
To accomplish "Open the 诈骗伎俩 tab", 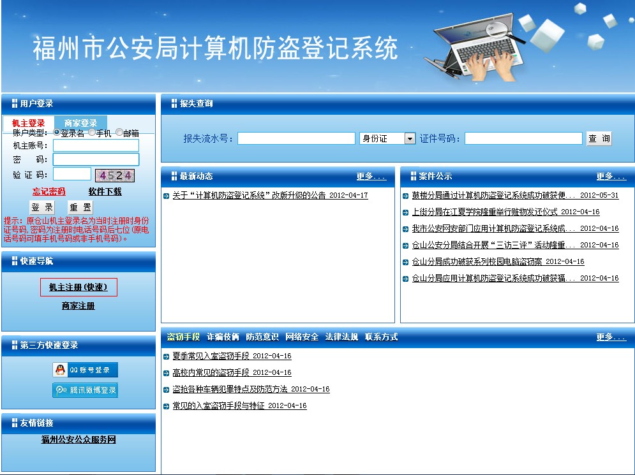I will (223, 337).
